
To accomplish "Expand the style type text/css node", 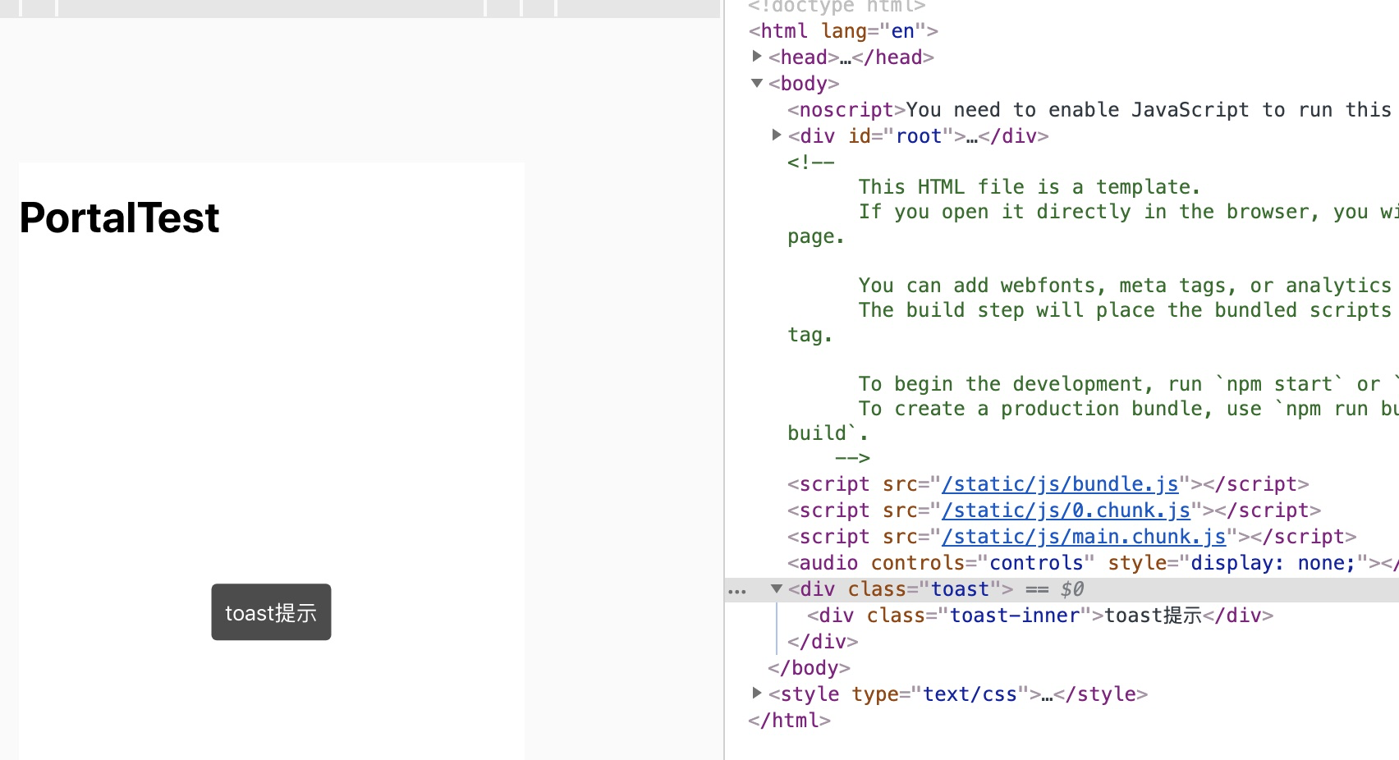I will coord(757,693).
